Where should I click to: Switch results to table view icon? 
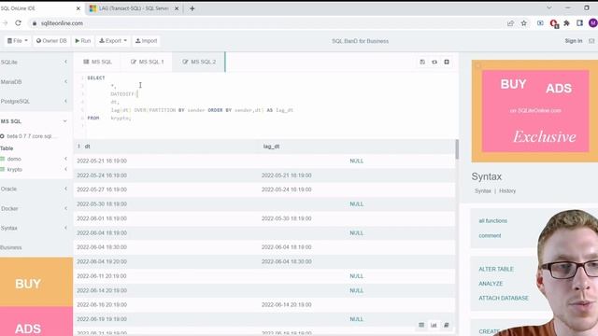click(x=421, y=325)
